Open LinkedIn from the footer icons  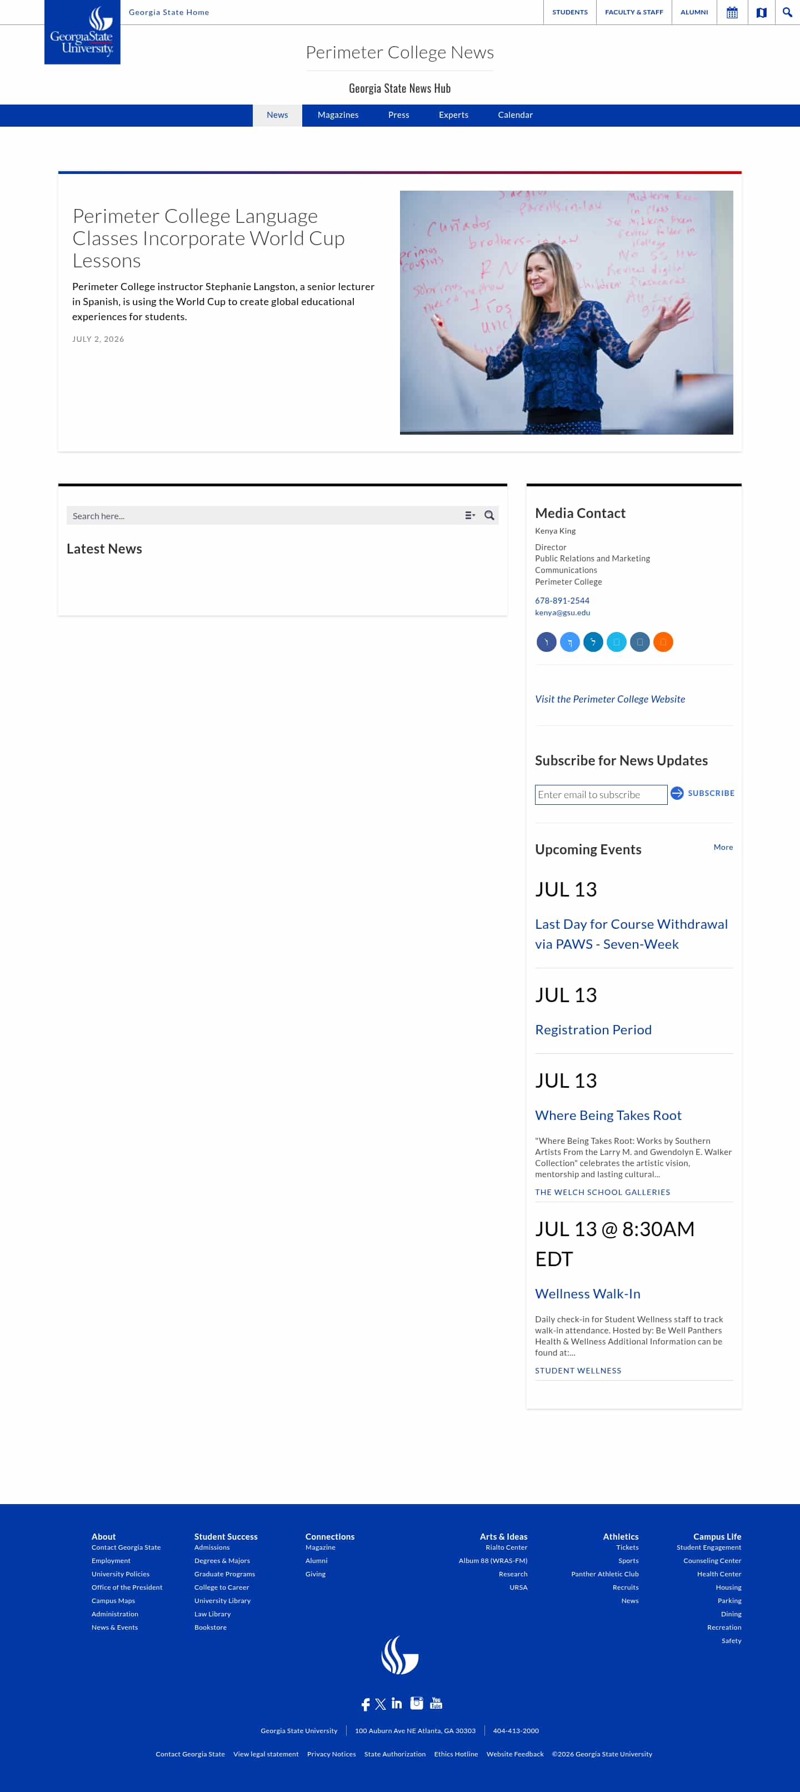click(x=397, y=1703)
